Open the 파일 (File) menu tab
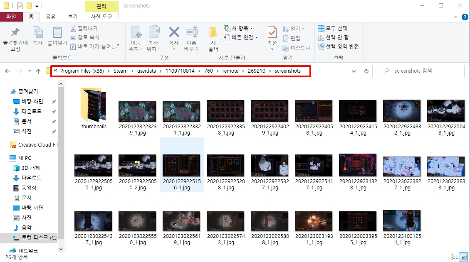Image resolution: width=470 pixels, height=262 pixels. (x=11, y=17)
